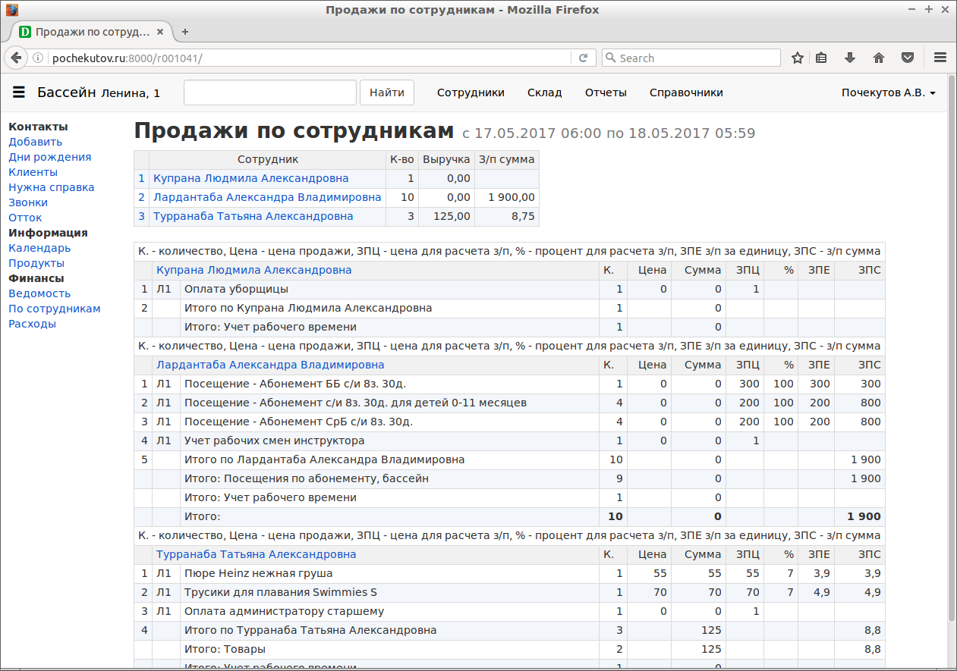Click row number 1 link in summary table
The width and height of the screenshot is (957, 671).
click(141, 178)
